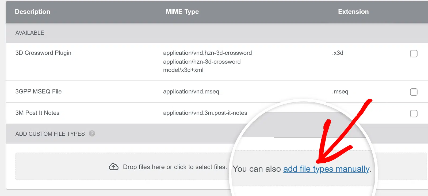Click the cloud upload icon
Screen dimensions: 428x196
(114, 167)
